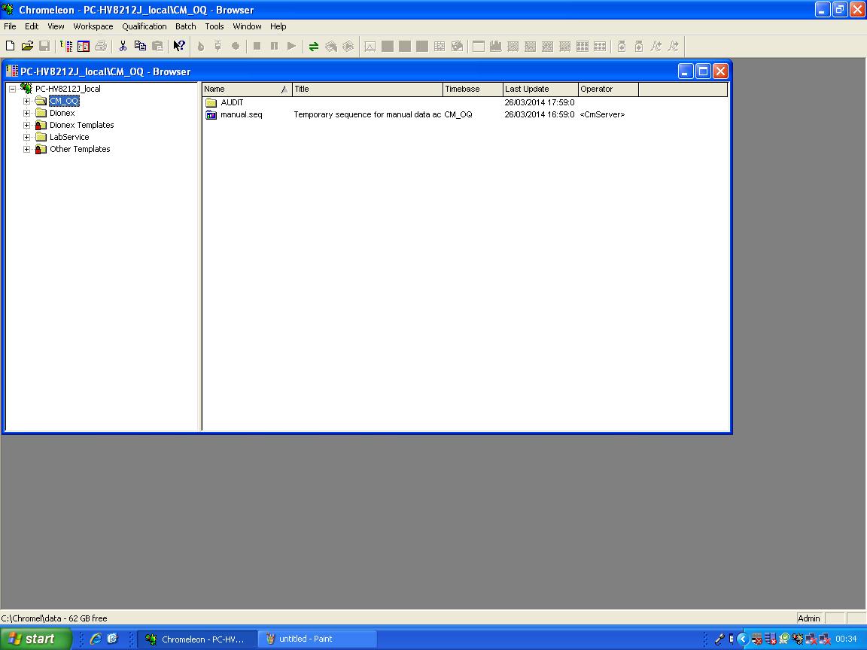Screen dimensions: 867x650
Task: Select the Other Templates locked folder
Action: (x=80, y=149)
